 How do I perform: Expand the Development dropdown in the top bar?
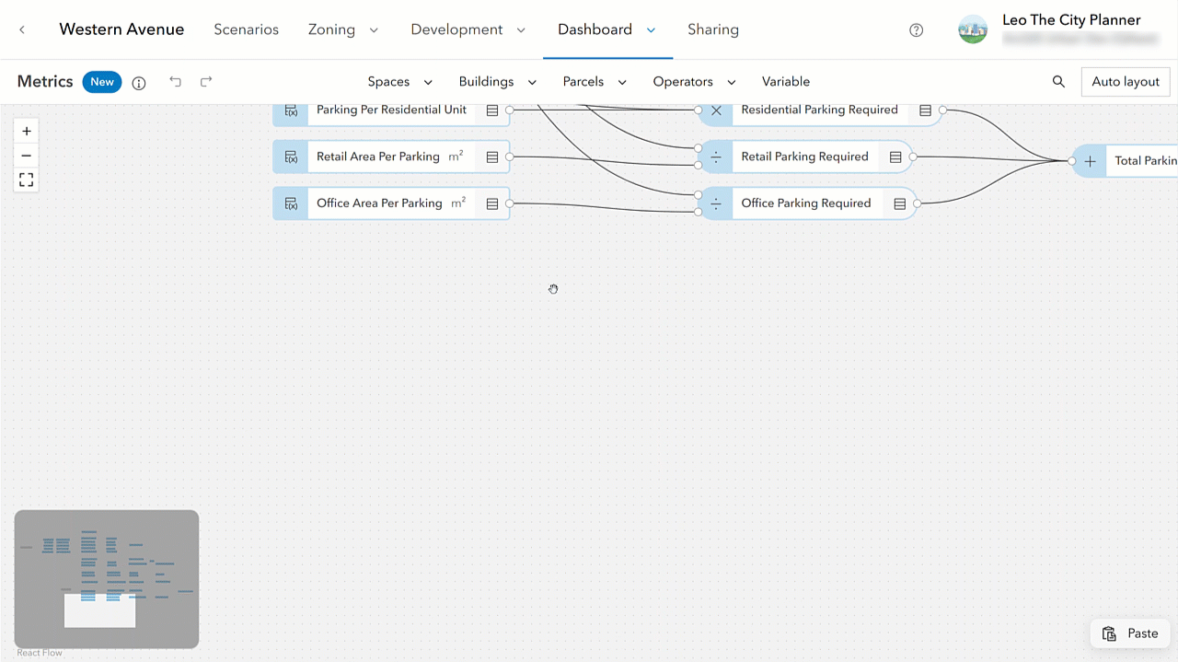(x=468, y=29)
